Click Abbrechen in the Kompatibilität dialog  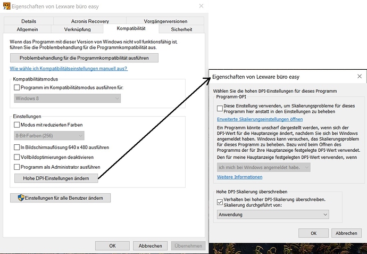[151, 246]
